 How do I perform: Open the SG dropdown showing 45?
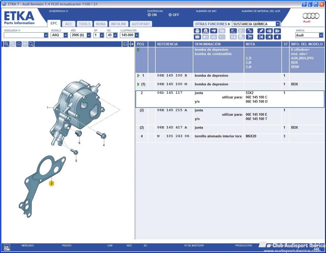(115, 35)
